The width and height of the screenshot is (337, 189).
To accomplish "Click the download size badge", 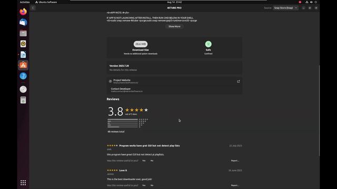I will click(141, 44).
